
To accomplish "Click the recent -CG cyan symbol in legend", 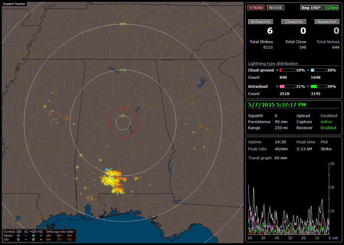I will coord(18,236).
